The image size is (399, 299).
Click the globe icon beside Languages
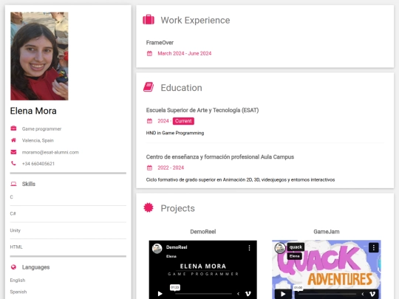(13, 267)
